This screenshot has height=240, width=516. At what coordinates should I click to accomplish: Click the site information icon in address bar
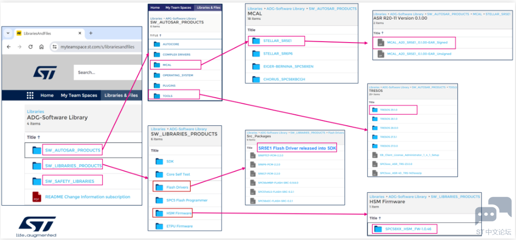[x=55, y=47]
